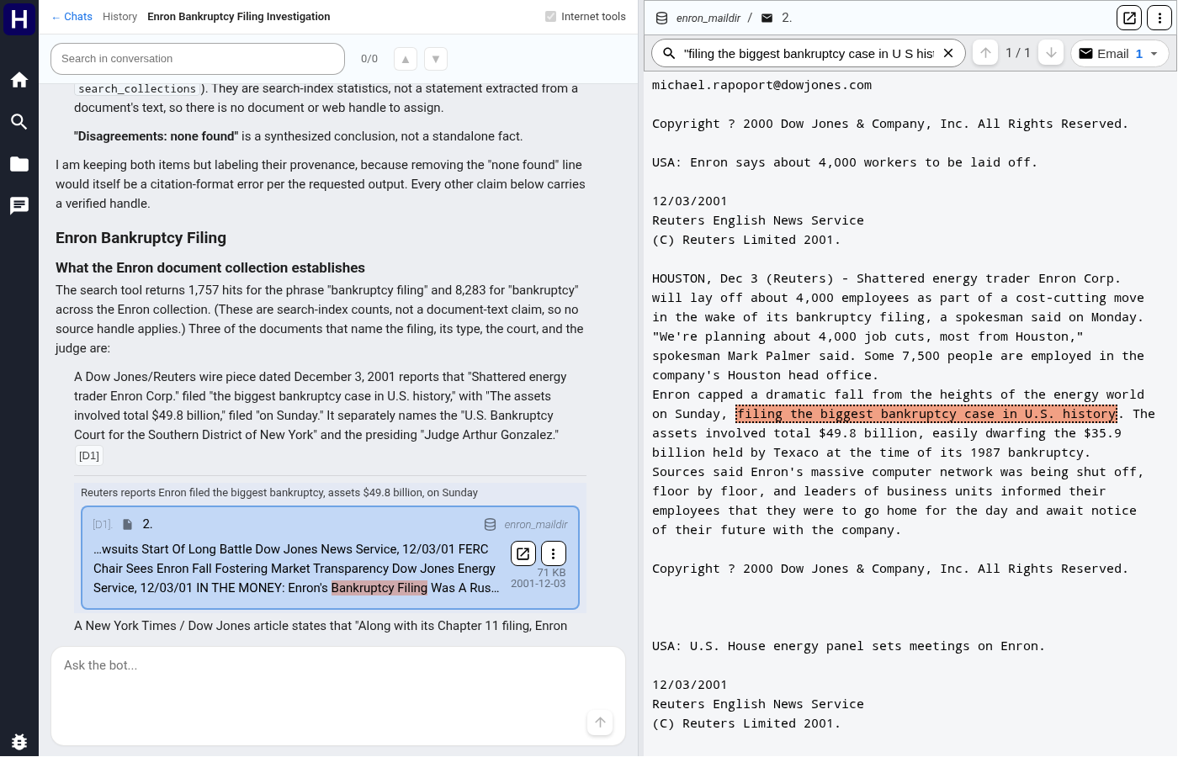Select Enron Bankruptcy Filing Investigation title

[x=239, y=17]
